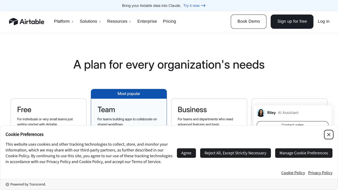Select the Team plan heading
The height and width of the screenshot is (190, 338).
pos(106,110)
